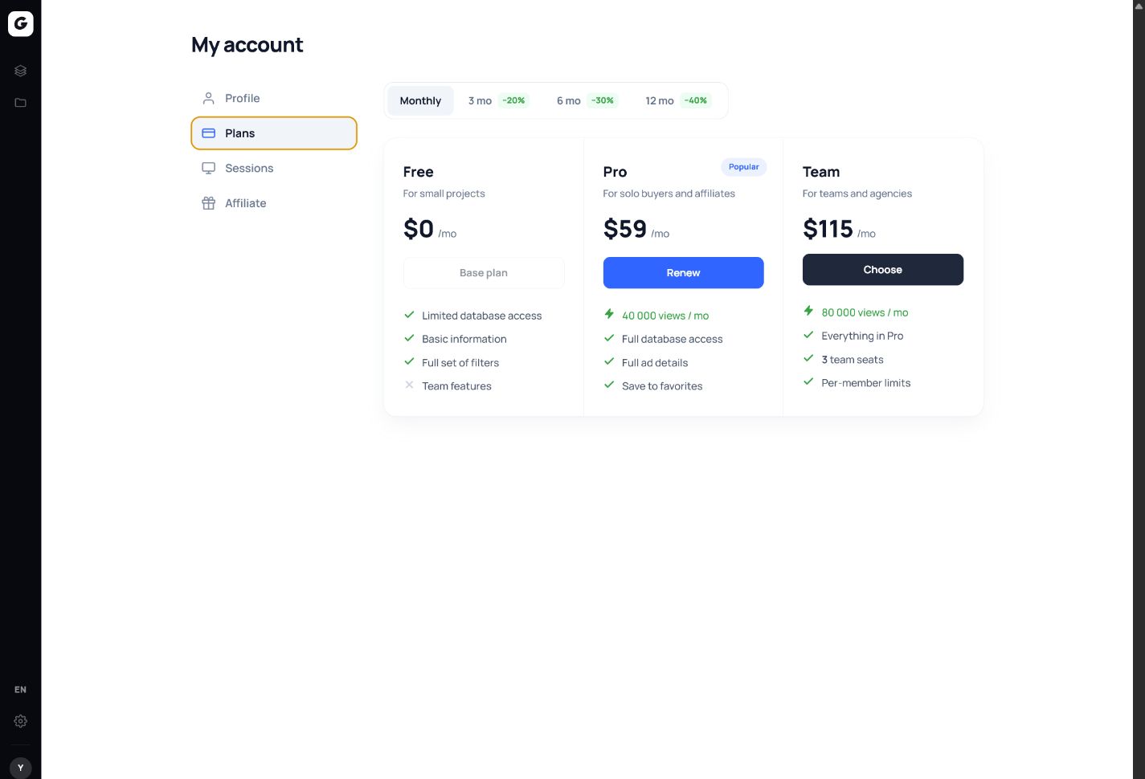Click the Sessions monitor icon

click(208, 168)
